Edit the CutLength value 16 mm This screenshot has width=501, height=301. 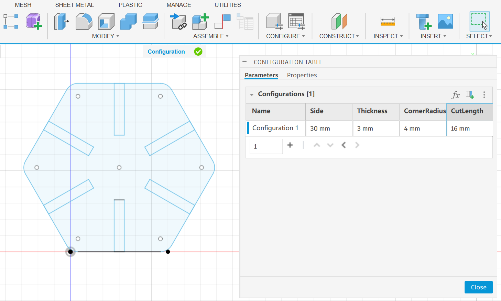[x=470, y=128]
